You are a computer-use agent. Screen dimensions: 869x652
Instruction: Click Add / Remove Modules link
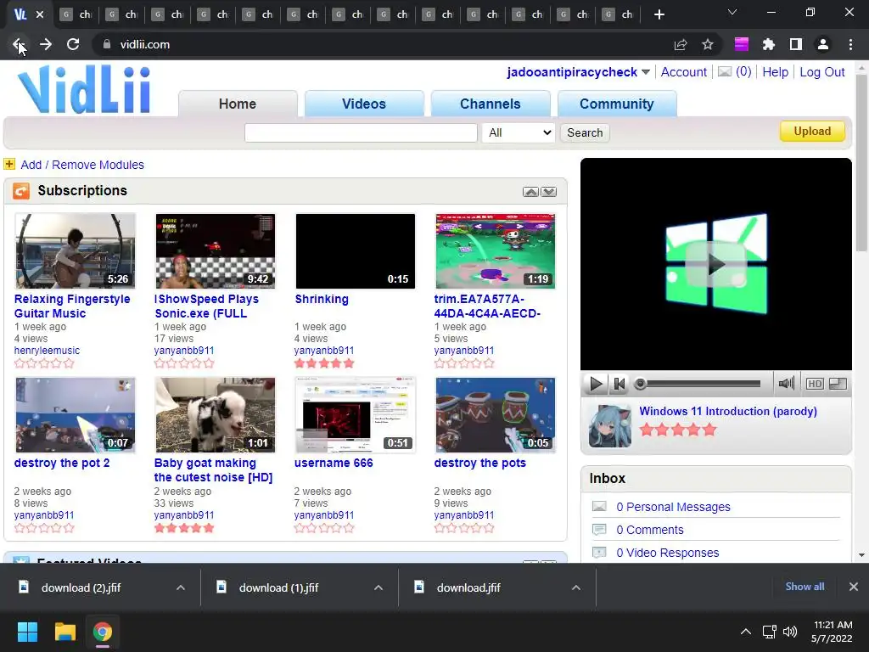pyautogui.click(x=82, y=165)
